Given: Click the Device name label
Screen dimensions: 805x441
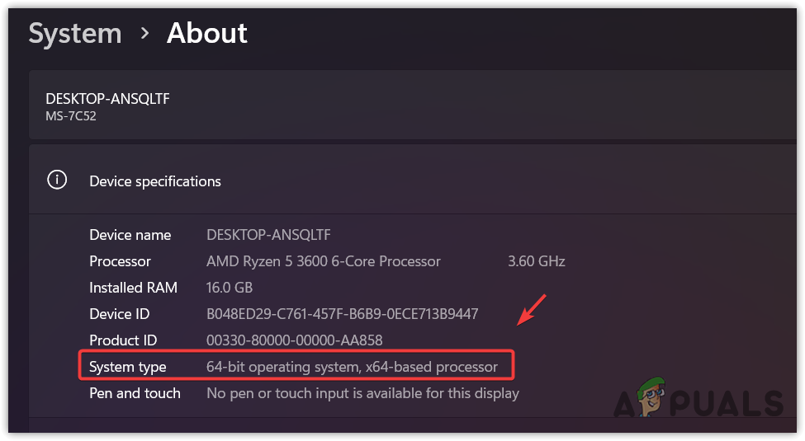Looking at the screenshot, I should tap(130, 235).
